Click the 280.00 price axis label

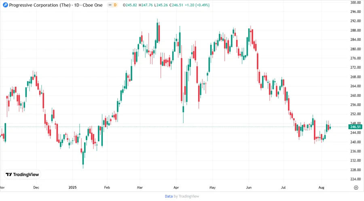[x=356, y=49]
